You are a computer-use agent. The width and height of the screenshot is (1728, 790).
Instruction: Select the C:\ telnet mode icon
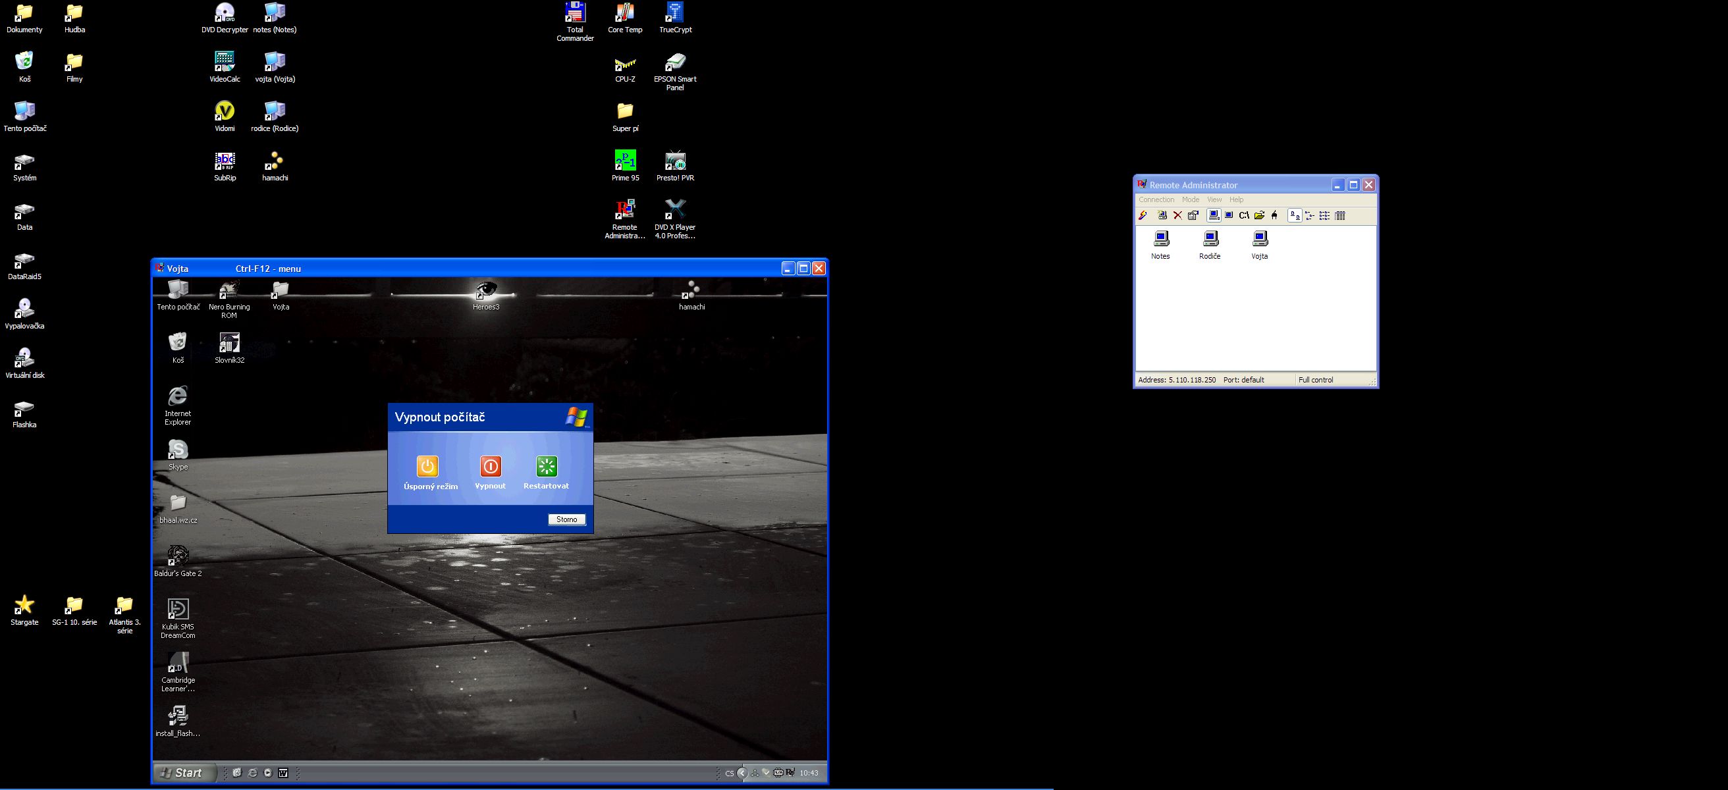pos(1244,215)
